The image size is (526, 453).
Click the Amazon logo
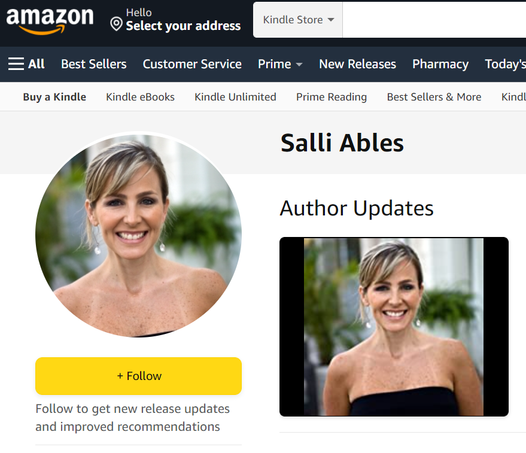tap(50, 21)
